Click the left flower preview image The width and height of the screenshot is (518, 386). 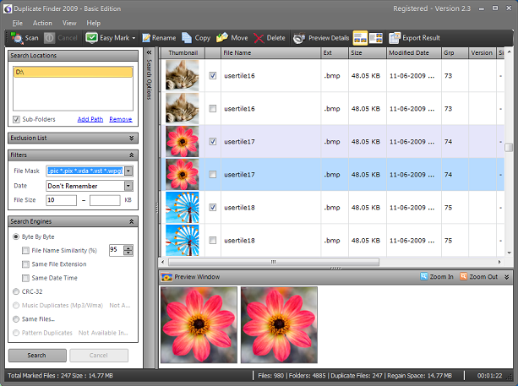(x=199, y=325)
